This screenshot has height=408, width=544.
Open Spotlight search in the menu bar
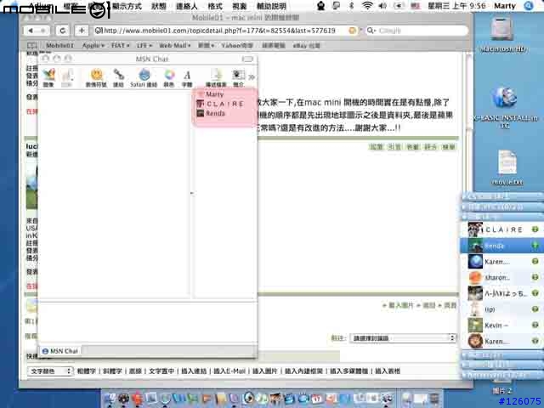click(529, 6)
